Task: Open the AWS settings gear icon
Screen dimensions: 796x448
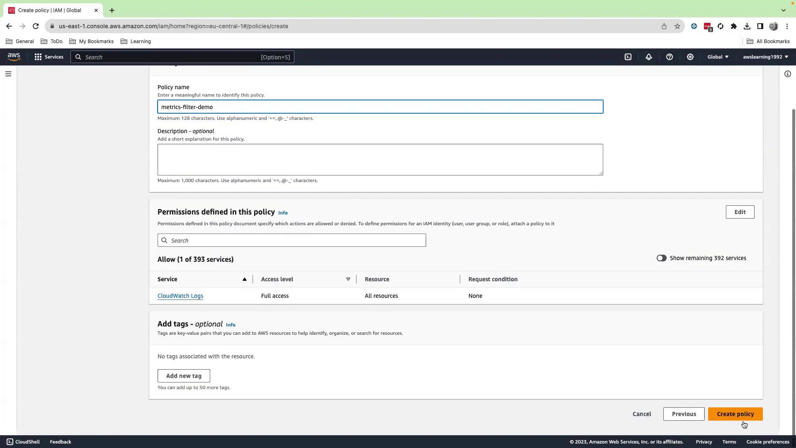Action: click(690, 57)
